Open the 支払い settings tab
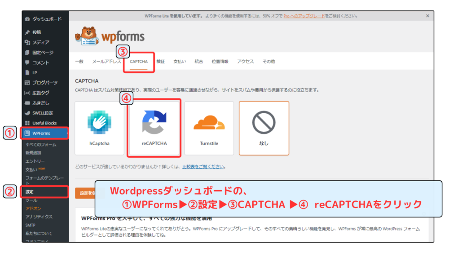 [180, 61]
